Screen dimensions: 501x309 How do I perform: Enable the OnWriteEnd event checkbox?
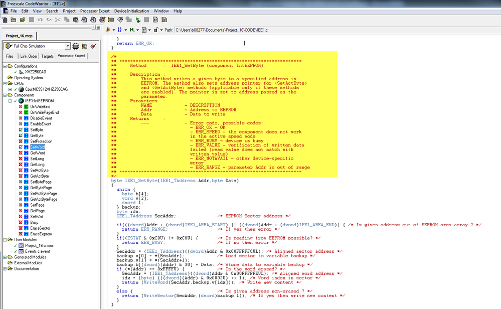point(21,106)
